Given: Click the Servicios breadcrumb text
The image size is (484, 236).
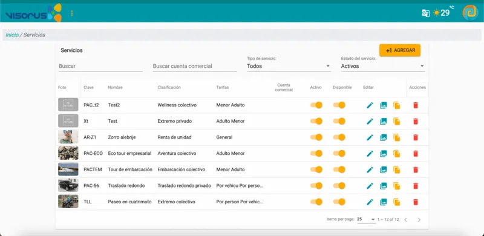Looking at the screenshot, I should click(x=34, y=35).
